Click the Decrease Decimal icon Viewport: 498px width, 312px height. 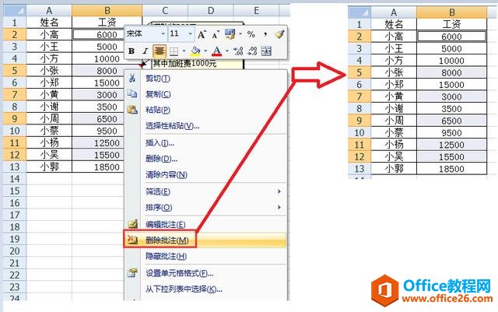[252, 51]
